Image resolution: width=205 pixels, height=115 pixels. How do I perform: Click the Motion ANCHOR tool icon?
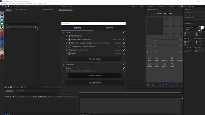pyautogui.click(x=157, y=59)
